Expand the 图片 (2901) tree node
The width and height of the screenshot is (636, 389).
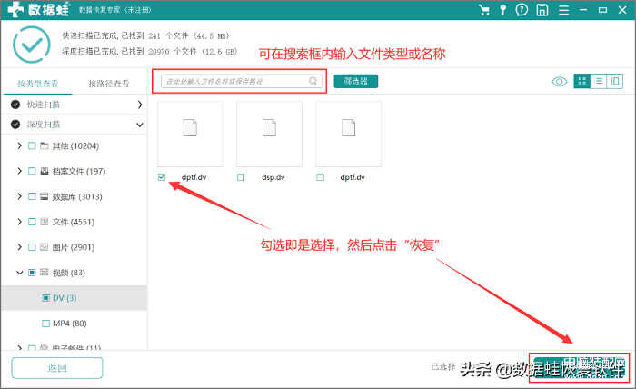20,246
